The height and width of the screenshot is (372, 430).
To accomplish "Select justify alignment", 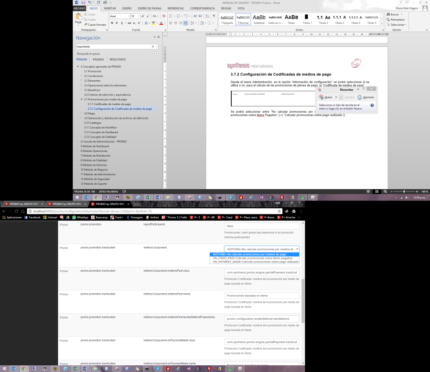I will (x=186, y=23).
